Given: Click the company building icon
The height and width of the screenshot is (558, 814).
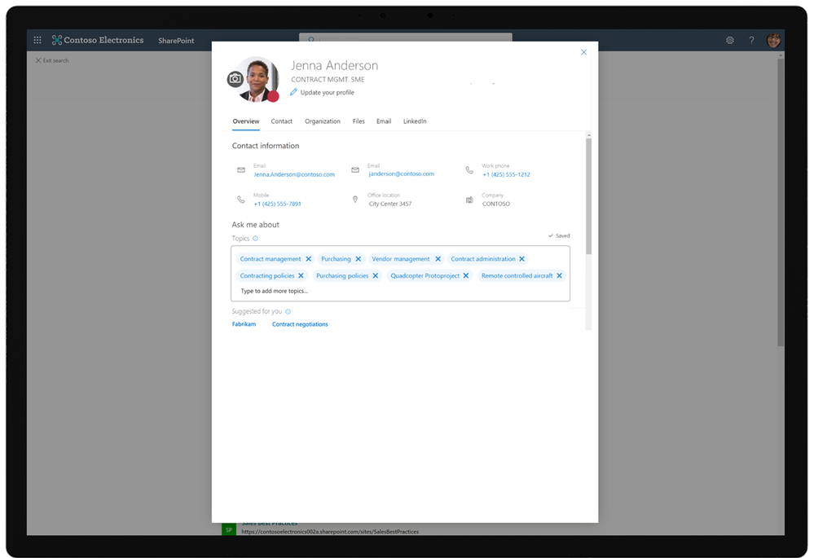Looking at the screenshot, I should point(469,200).
